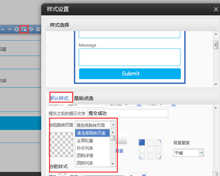
Task: Open the style settings icon highlighted in red
Action: pos(24,29)
